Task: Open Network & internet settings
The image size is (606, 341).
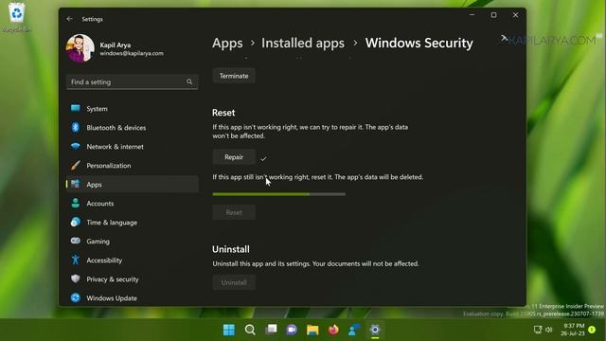Action: [x=133, y=147]
